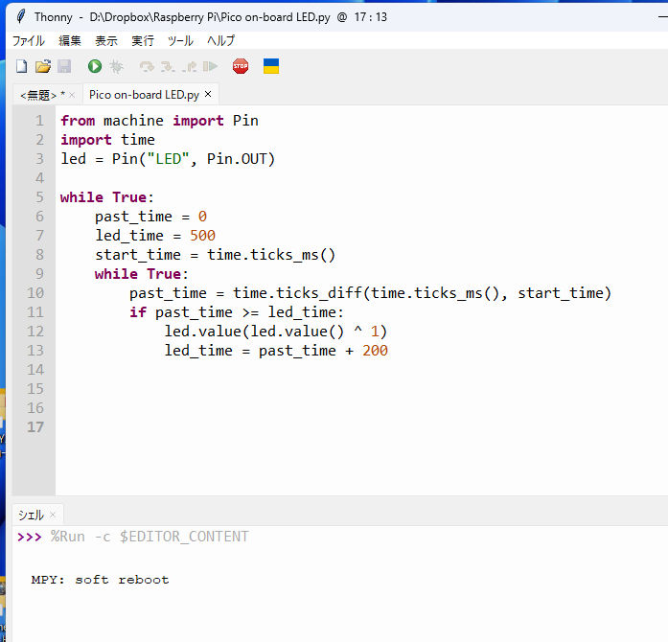Screen dimensions: 668x642
Task: Click in the shell output area
Action: (335, 594)
